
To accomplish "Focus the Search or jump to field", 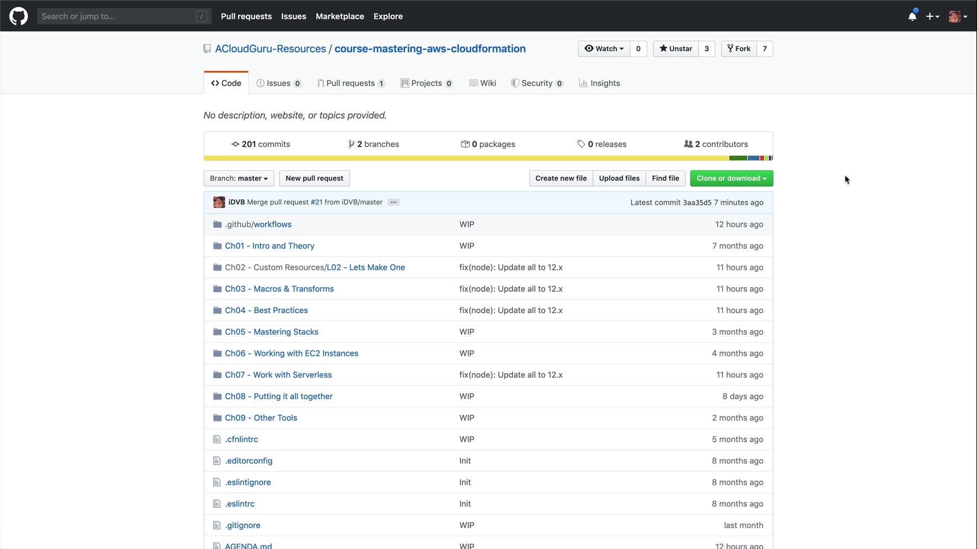I will [117, 16].
